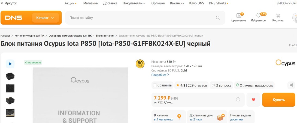Click the share icon

pos(291,85)
